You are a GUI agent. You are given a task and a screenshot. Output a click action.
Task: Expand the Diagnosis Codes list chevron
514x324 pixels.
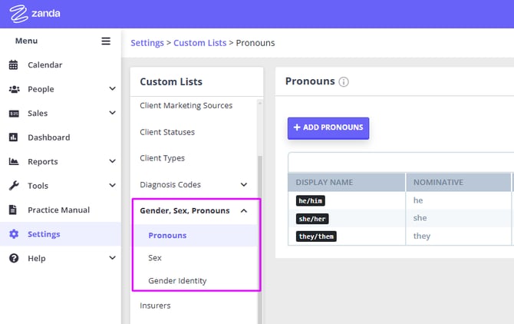tap(244, 184)
